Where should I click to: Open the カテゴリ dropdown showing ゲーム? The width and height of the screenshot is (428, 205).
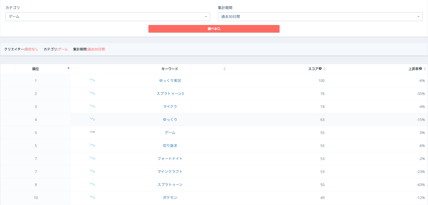click(108, 17)
